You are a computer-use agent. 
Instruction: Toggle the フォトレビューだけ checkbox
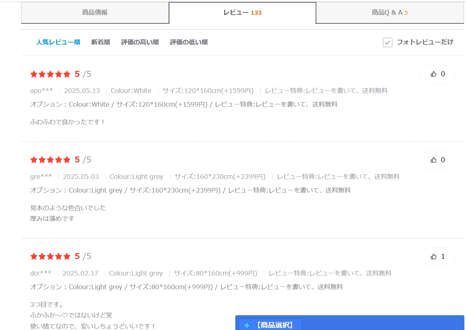tap(387, 42)
